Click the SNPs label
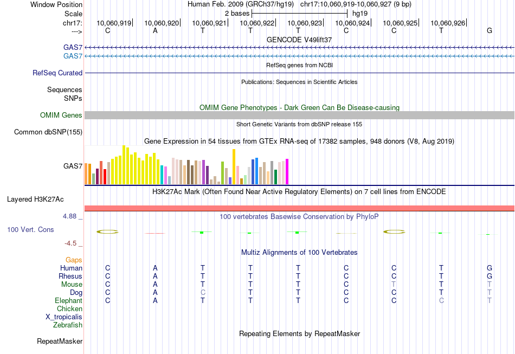 click(x=73, y=98)
